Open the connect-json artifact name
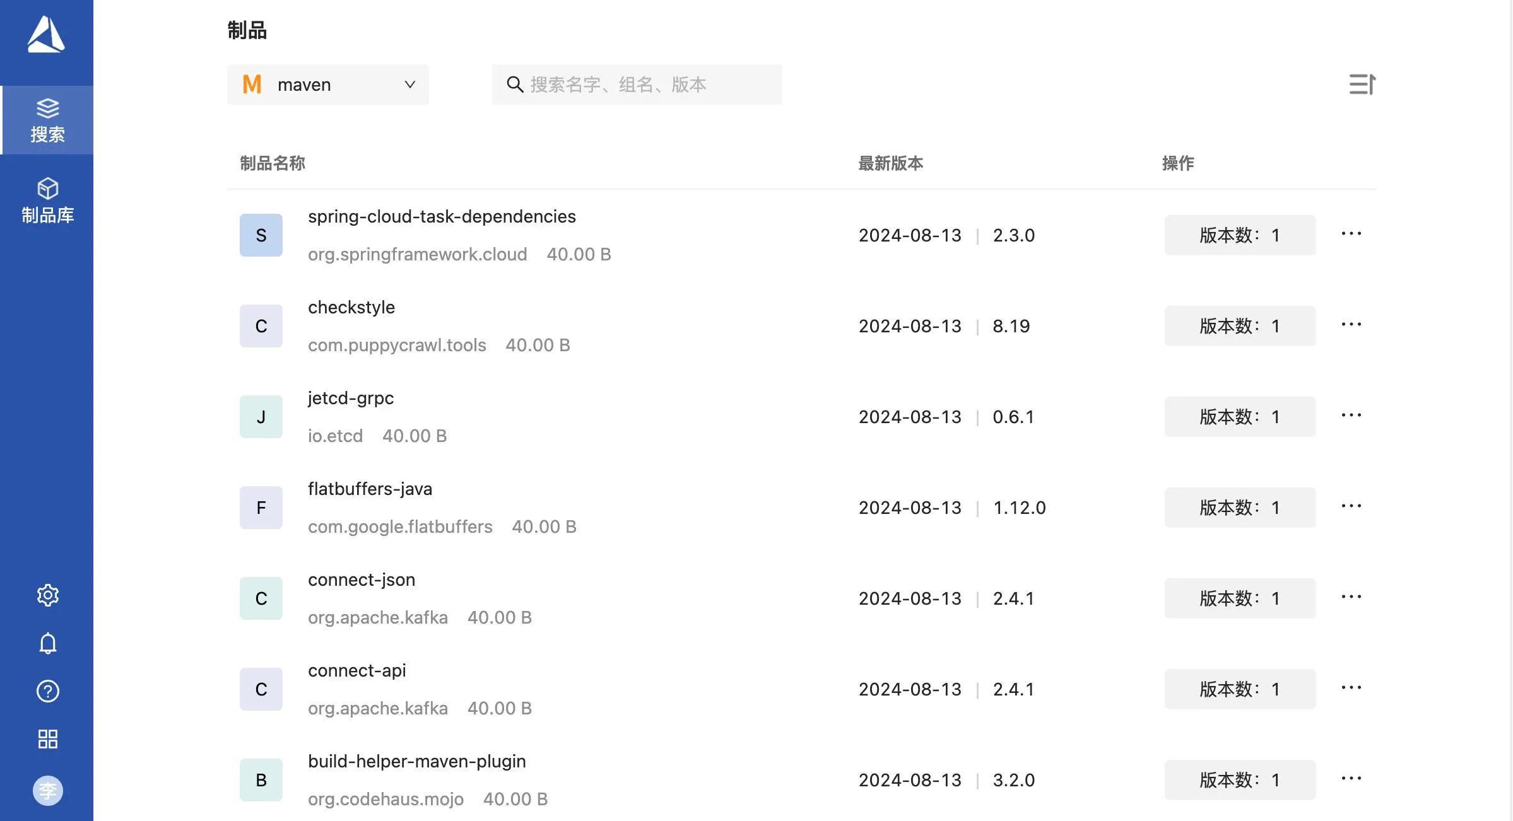The height and width of the screenshot is (821, 1513). (x=362, y=580)
